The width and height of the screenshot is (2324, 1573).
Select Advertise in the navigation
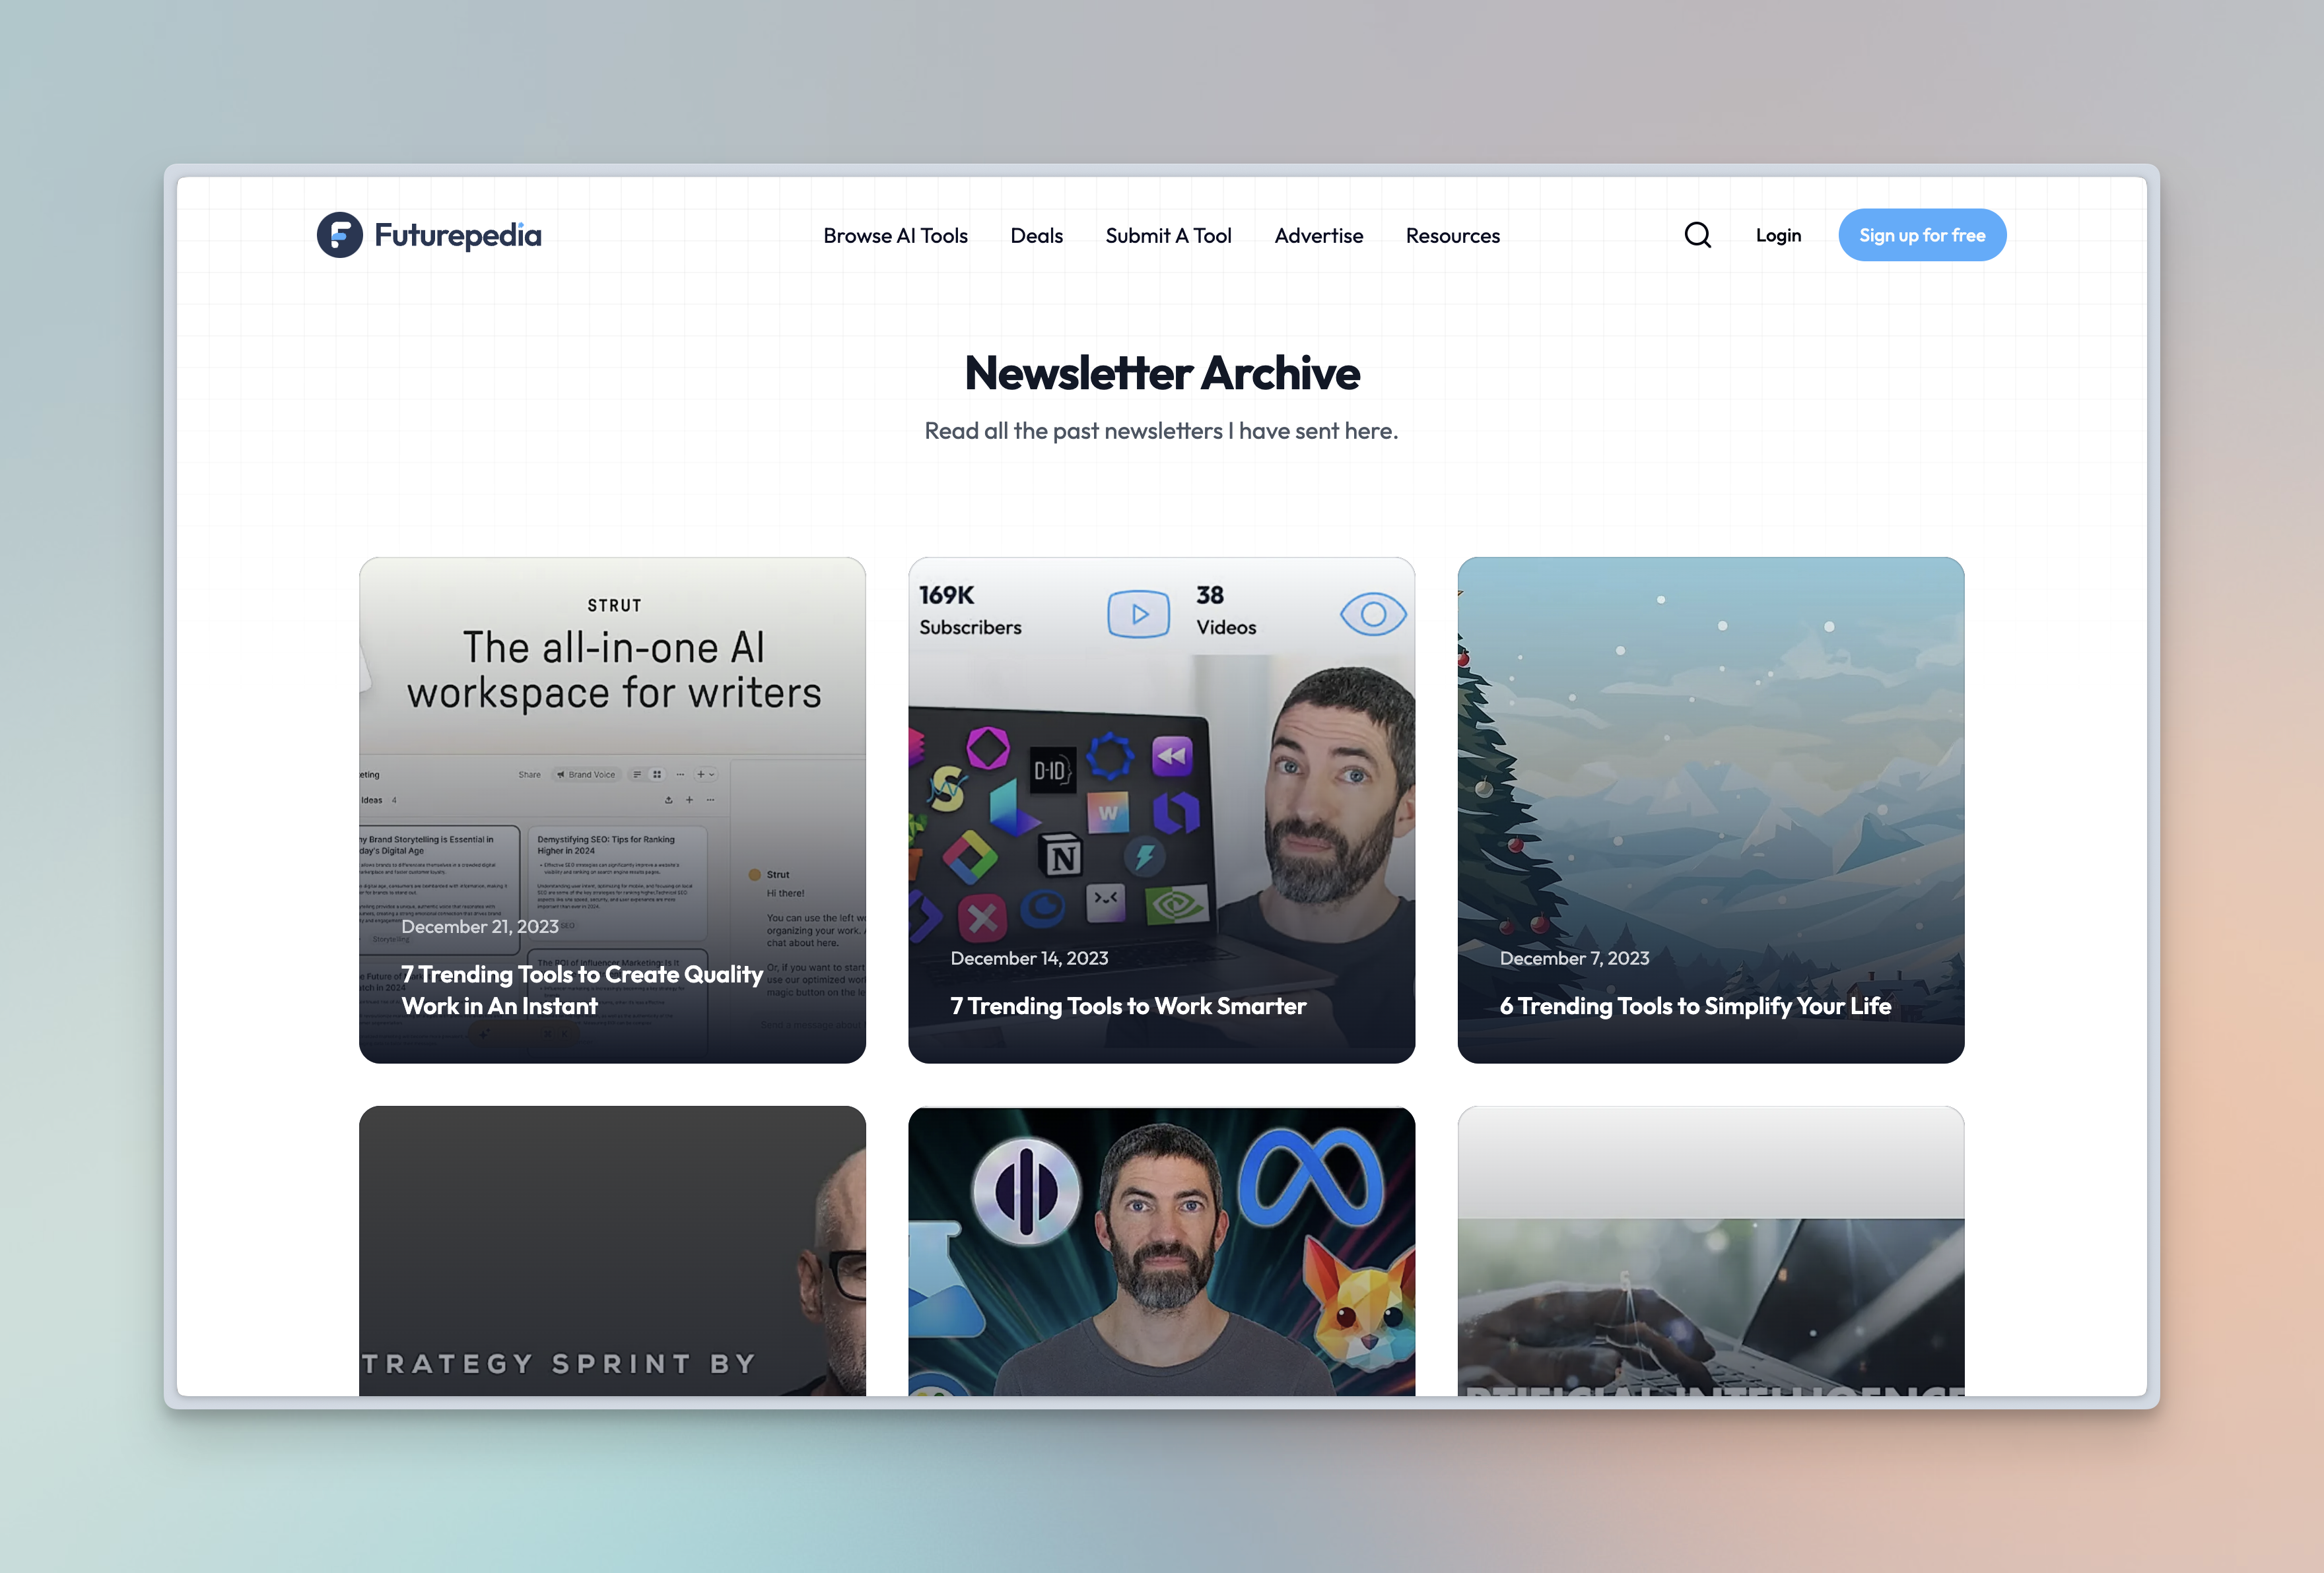[x=1318, y=236]
